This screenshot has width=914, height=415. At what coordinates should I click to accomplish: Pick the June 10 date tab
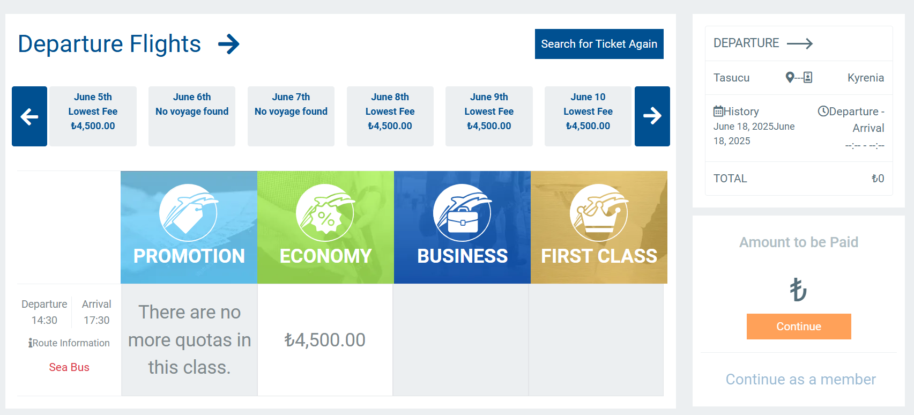coord(588,116)
